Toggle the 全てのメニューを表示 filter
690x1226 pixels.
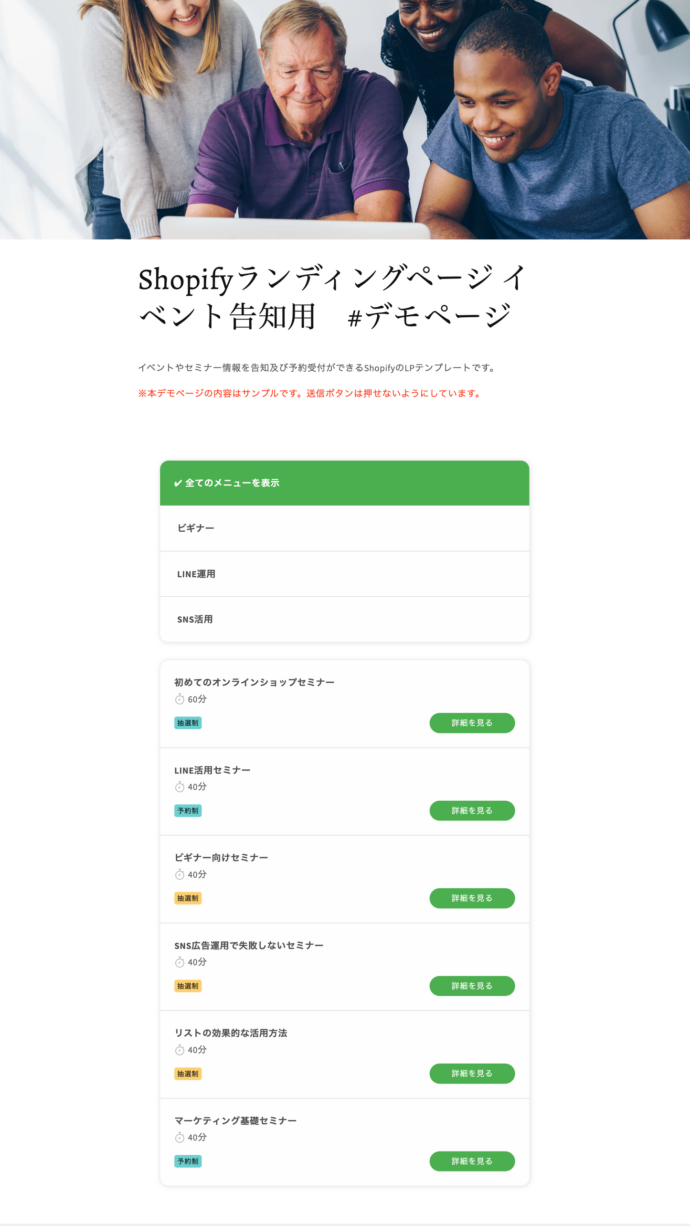point(233,483)
